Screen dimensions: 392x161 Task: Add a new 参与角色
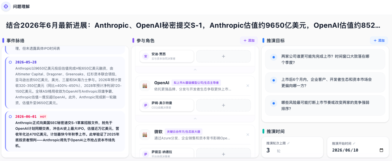click(x=249, y=41)
